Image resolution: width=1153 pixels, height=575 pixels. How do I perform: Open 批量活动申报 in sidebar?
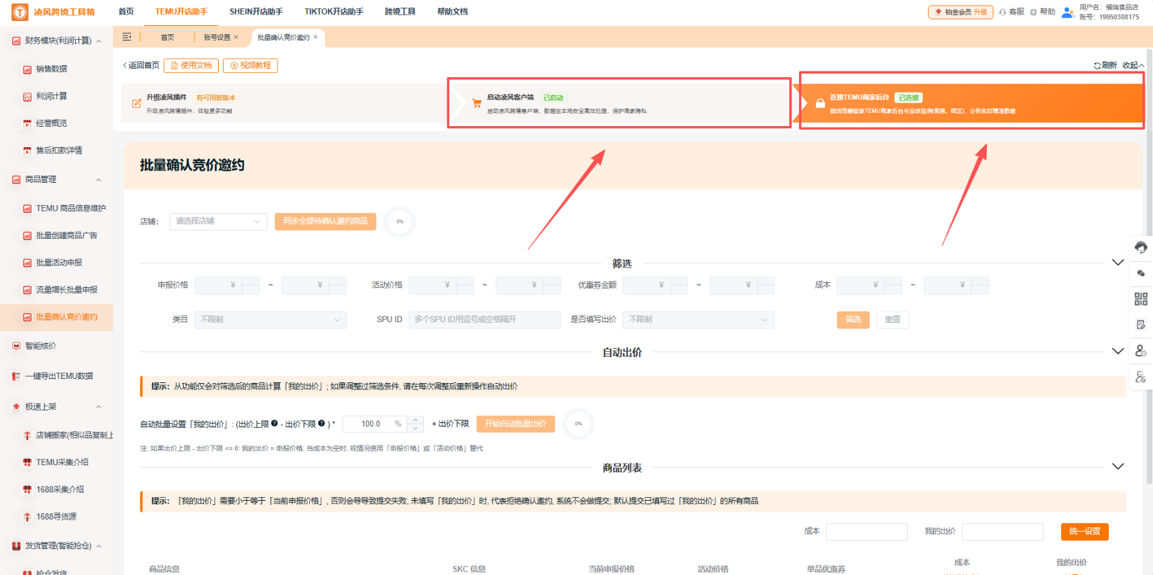click(x=59, y=263)
